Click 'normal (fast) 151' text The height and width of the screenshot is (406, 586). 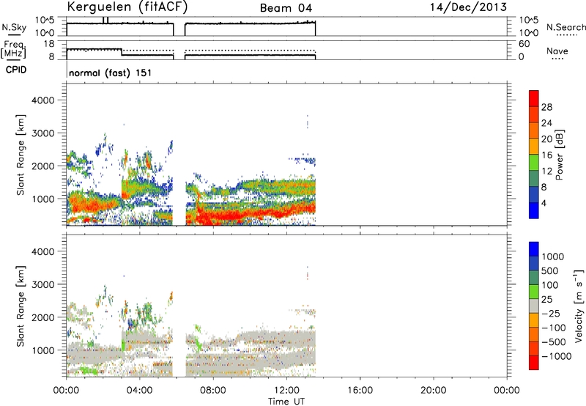pos(111,73)
